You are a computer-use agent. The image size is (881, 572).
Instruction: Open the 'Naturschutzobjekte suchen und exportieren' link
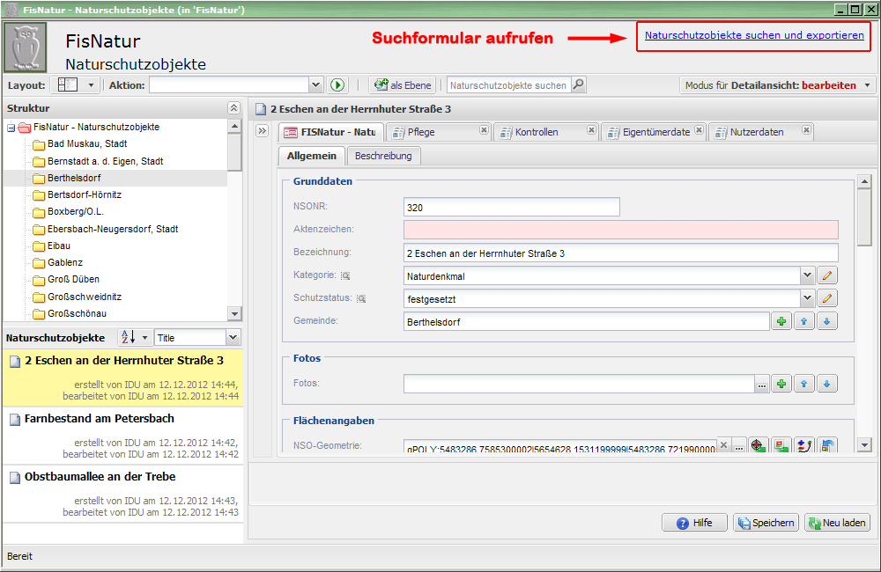click(754, 36)
